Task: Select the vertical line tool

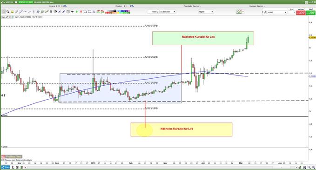Action: (34, 12)
